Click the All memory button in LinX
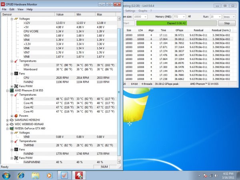 click(189, 16)
